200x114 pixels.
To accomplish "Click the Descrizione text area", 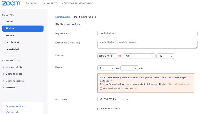I will [147, 44].
